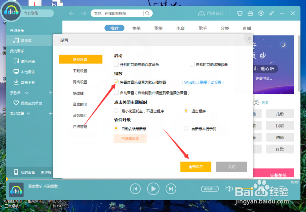Open Win8以上需要手动设置 link
Viewport: 306px width, 212px height.
click(203, 82)
